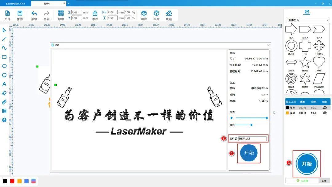Click the 开始 button in 造物 dialog

click(249, 153)
